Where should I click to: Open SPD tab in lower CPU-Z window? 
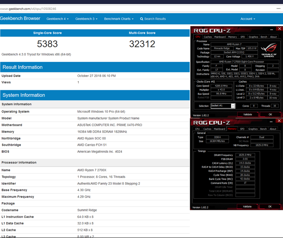(x=242, y=129)
